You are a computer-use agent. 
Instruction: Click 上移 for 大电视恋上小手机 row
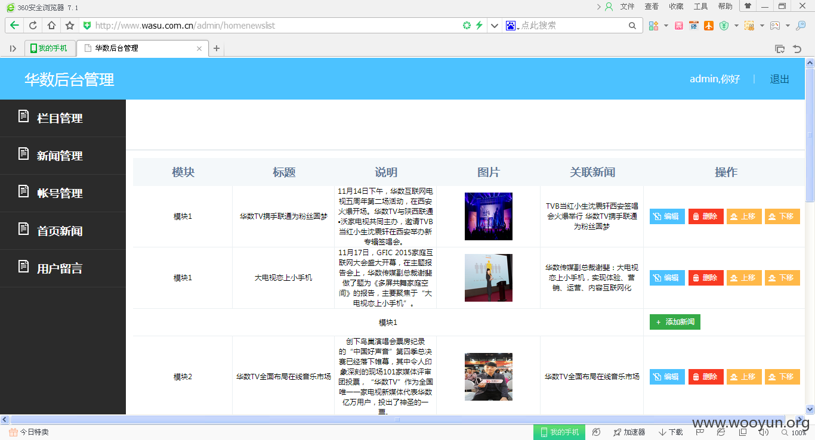tap(744, 278)
